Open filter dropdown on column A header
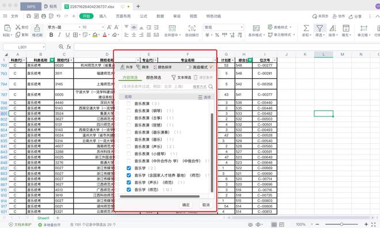Image resolution: width=380 pixels, height=228 pixels. 24,60
